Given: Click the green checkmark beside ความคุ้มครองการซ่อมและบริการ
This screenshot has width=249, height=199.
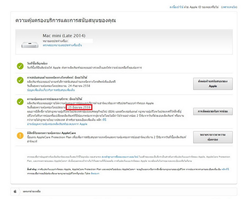Looking at the screenshot, I should [x=20, y=102].
